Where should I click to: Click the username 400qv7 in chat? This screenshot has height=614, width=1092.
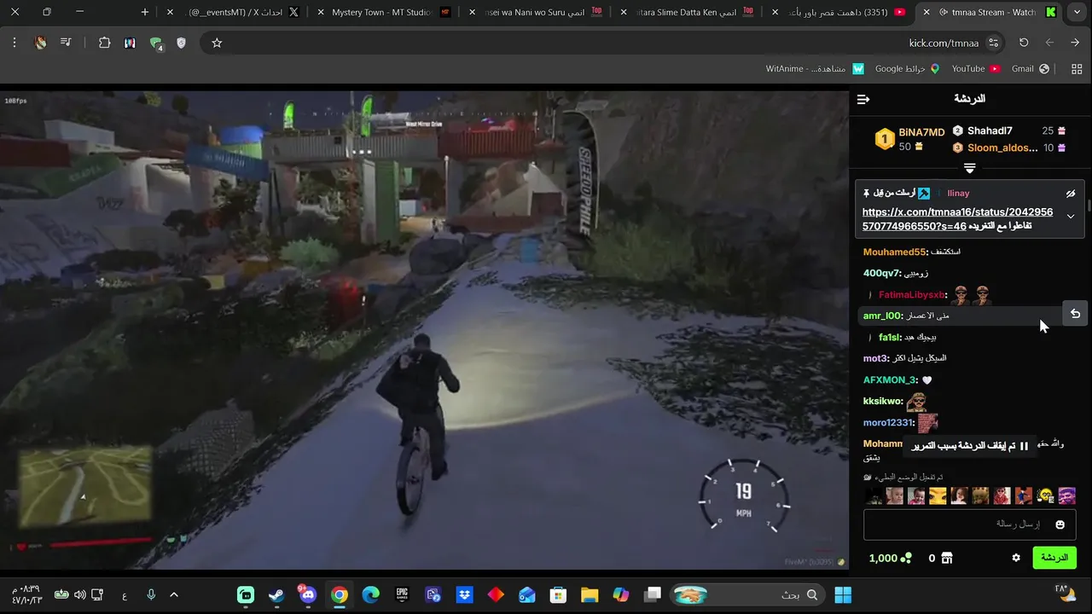pos(881,273)
